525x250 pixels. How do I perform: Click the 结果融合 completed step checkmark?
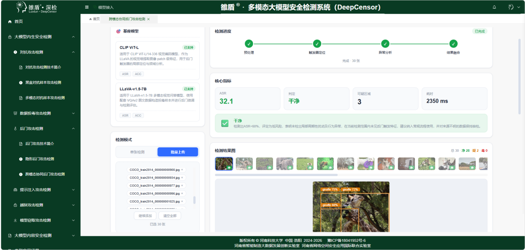[x=453, y=44]
